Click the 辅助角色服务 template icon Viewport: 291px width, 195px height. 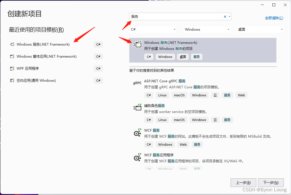137,107
